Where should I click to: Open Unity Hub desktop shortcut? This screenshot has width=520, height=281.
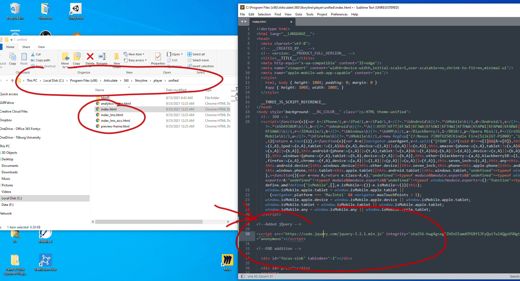tap(76, 11)
